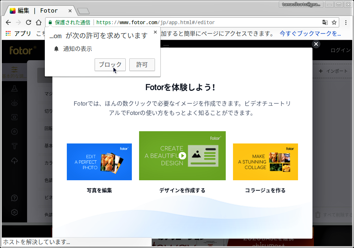Close the notification permission popup

point(155,32)
